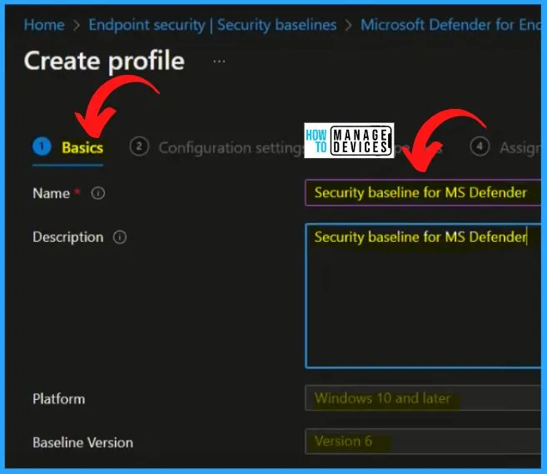Click the step 2 circle icon
The width and height of the screenshot is (547, 474).
[139, 146]
